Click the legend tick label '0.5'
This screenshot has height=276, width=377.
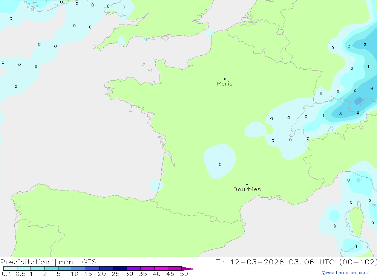(20, 274)
